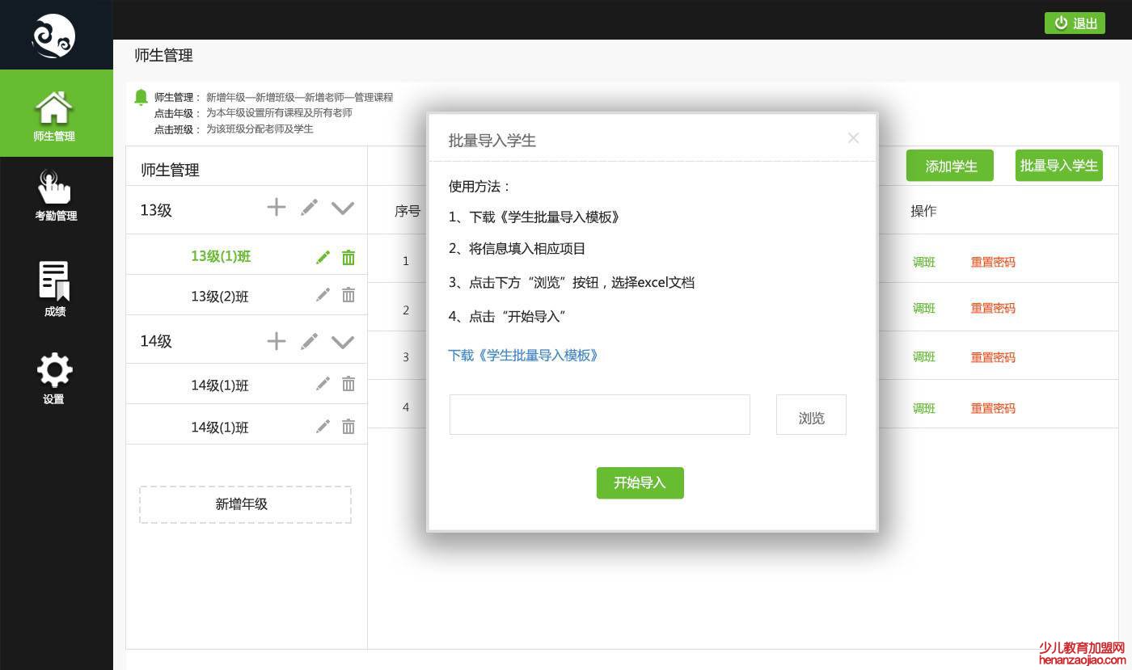1132x670 pixels.
Task: Click 调班 for row 3
Action: point(924,357)
